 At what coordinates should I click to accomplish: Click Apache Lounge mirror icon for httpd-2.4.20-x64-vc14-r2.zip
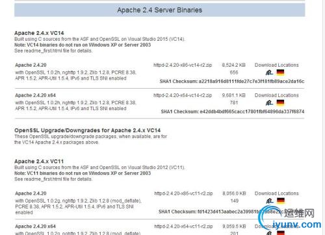pyautogui.click(x=269, y=103)
